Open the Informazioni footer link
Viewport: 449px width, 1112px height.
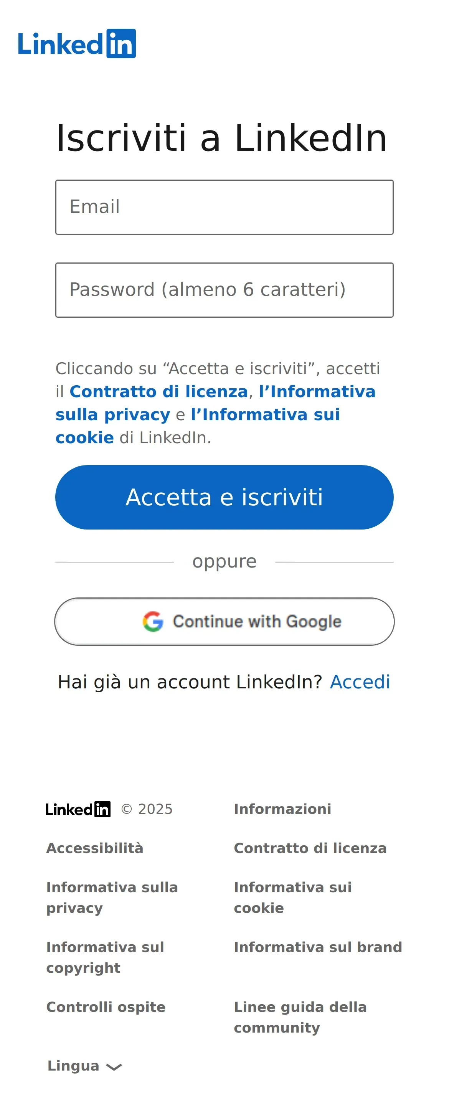(x=282, y=809)
